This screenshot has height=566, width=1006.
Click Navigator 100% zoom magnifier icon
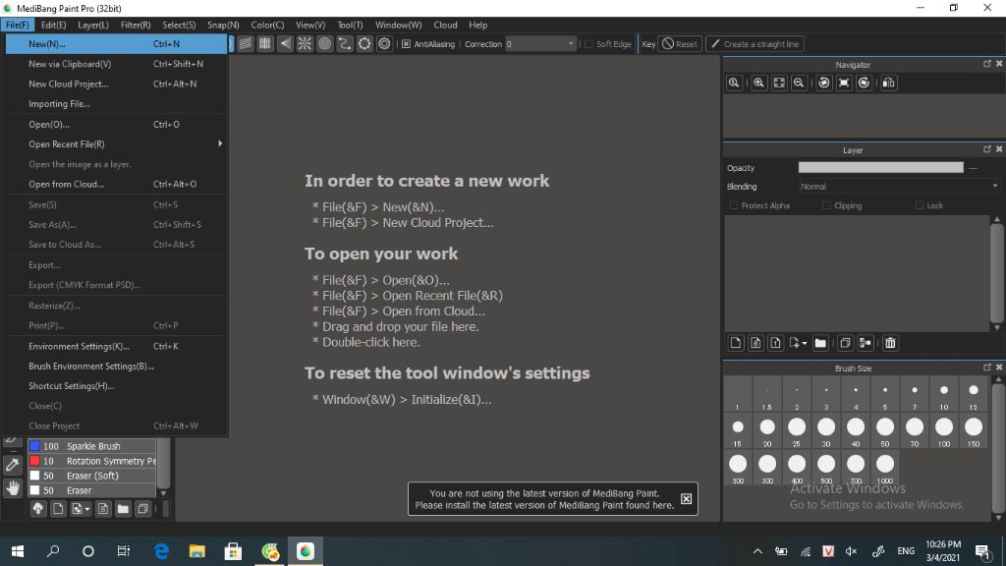(734, 83)
